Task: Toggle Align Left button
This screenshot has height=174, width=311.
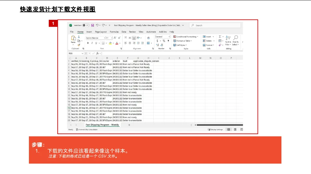Action: [125, 43]
